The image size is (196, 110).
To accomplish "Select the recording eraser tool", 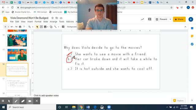I will [23, 101].
